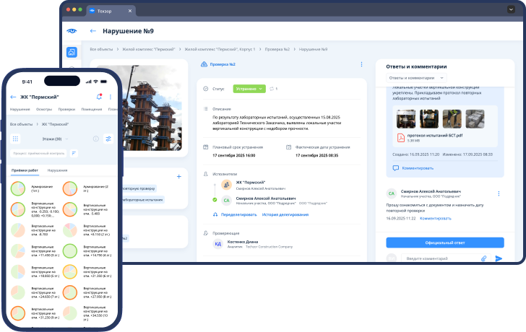The height and width of the screenshot is (332, 526).
Task: Open История делегирования link
Action: tap(285, 214)
